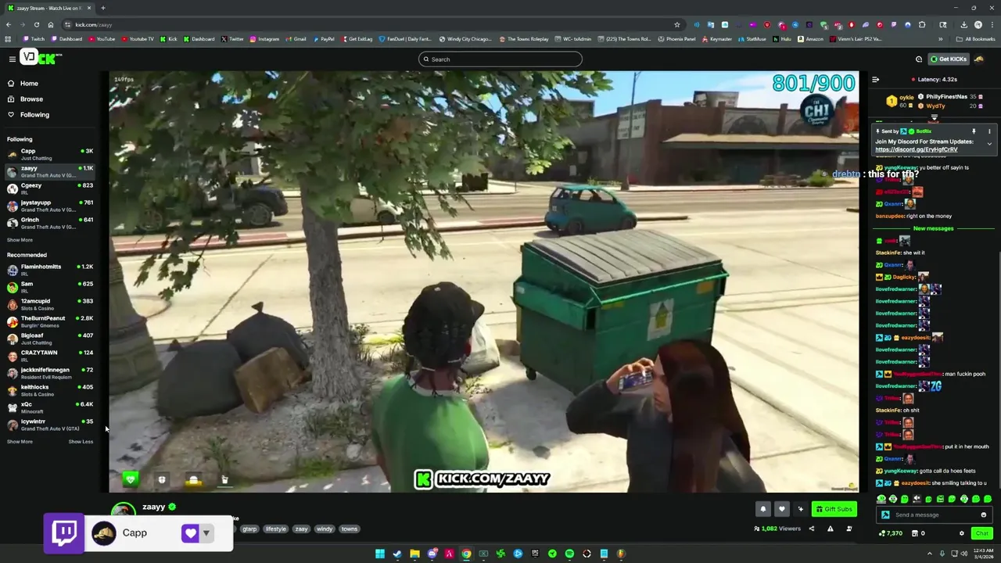Open the Kick sidebar hamburger menu
The height and width of the screenshot is (563, 1001).
click(12, 59)
